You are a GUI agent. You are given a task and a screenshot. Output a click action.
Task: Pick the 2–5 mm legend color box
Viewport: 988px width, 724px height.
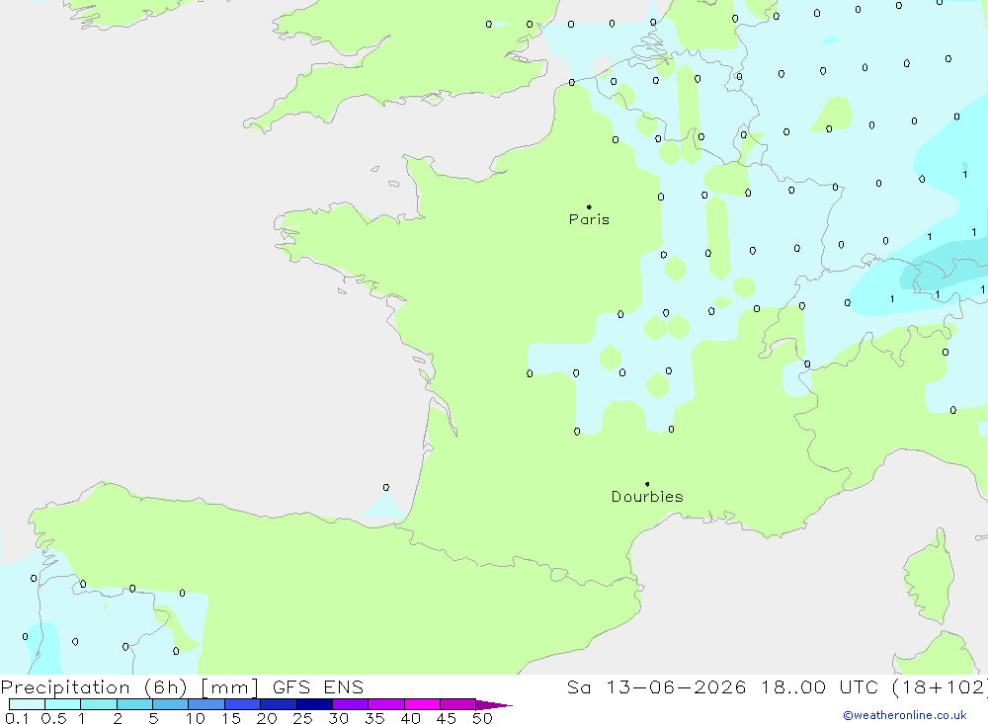click(x=134, y=704)
